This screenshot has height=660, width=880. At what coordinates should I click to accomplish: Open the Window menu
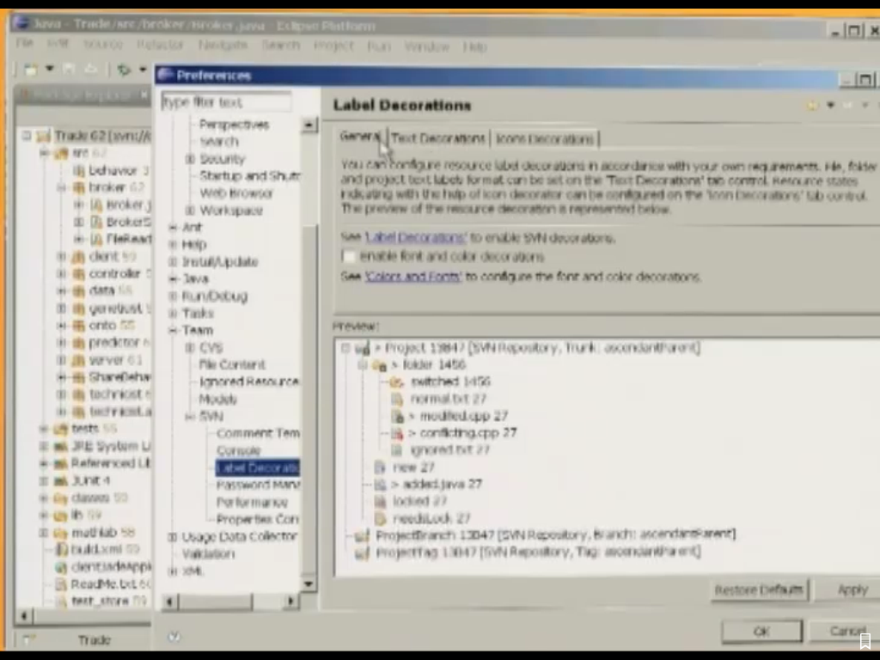tap(426, 46)
